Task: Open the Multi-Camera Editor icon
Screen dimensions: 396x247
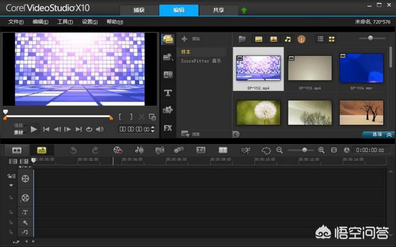Action: [x=223, y=150]
